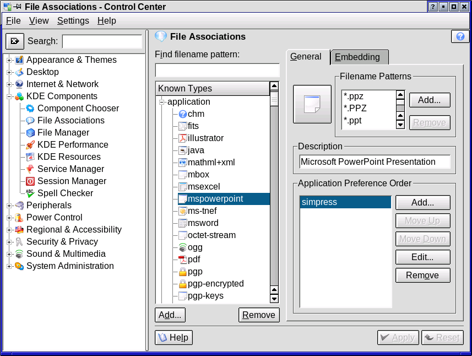Click the large mime type icon button
The image size is (472, 356).
coord(312,104)
